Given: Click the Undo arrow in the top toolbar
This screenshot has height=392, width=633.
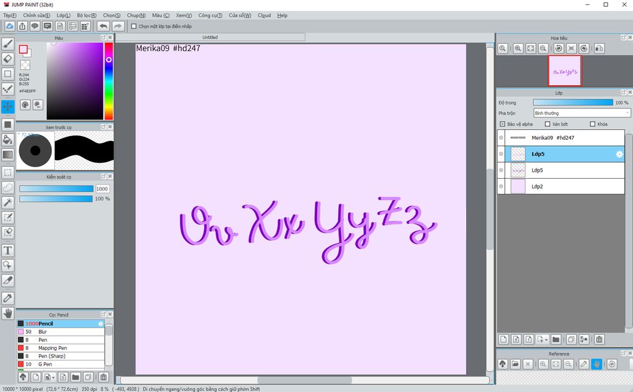Looking at the screenshot, I should [103, 26].
